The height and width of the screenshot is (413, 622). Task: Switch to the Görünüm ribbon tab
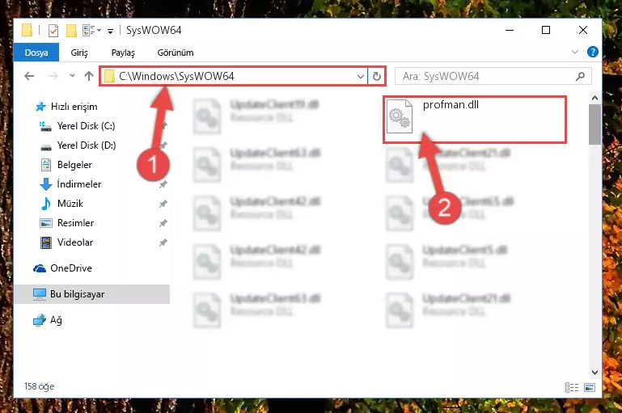176,53
